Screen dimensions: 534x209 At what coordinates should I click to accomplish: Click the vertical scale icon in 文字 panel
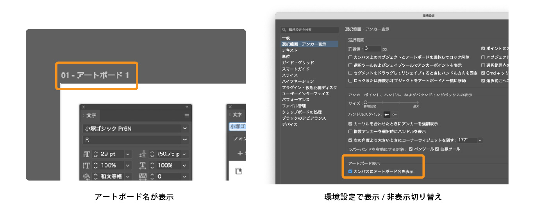pyautogui.click(x=86, y=165)
